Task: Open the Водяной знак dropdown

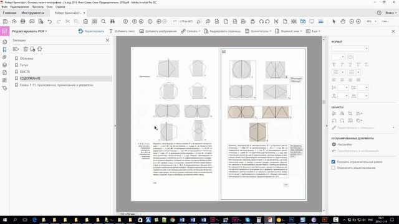Action: click(x=288, y=31)
